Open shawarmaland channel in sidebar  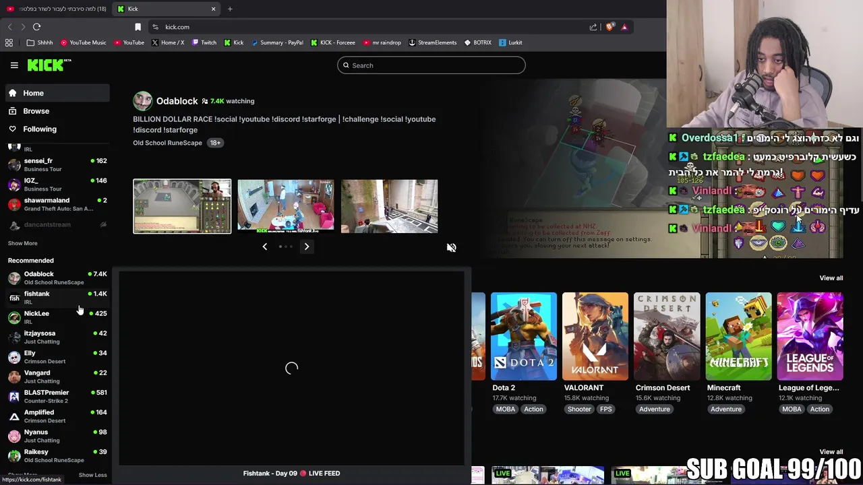(x=57, y=204)
